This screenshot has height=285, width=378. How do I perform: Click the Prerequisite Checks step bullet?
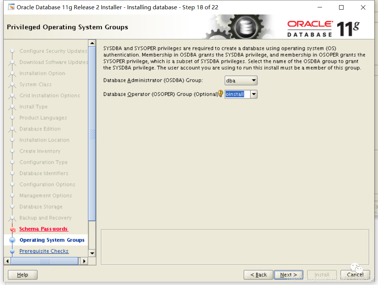point(12,251)
